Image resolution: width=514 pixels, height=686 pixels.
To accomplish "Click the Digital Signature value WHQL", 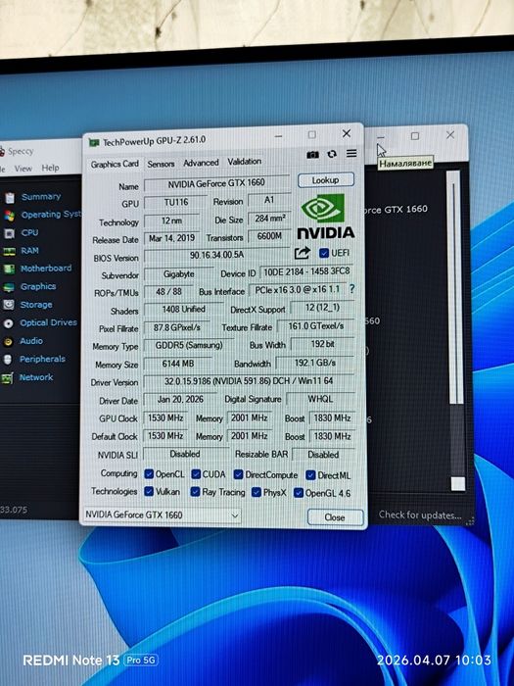I will click(x=320, y=399).
